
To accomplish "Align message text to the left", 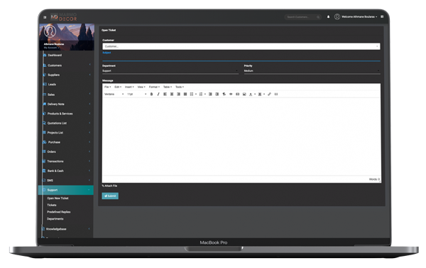I will point(165,94).
